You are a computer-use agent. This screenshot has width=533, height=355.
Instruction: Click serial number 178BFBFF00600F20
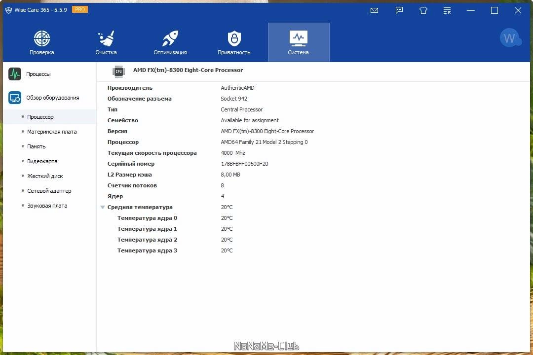tap(244, 164)
